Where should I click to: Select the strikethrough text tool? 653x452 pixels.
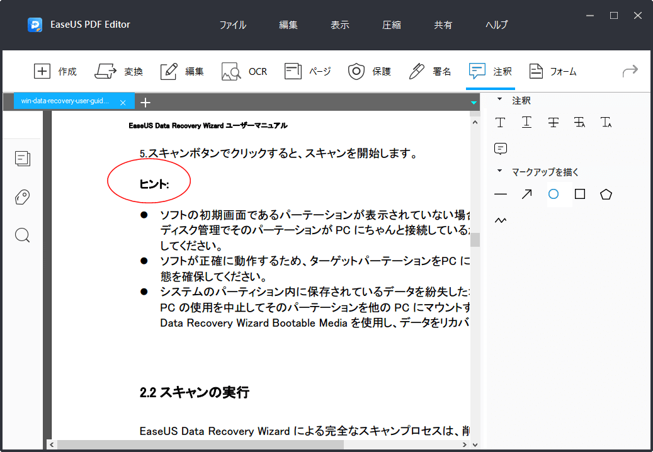click(553, 122)
